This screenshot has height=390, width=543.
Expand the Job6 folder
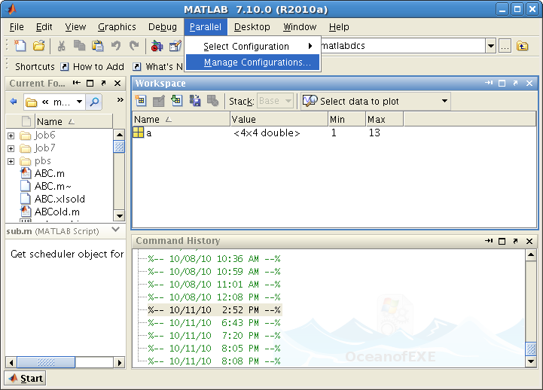pos(11,136)
